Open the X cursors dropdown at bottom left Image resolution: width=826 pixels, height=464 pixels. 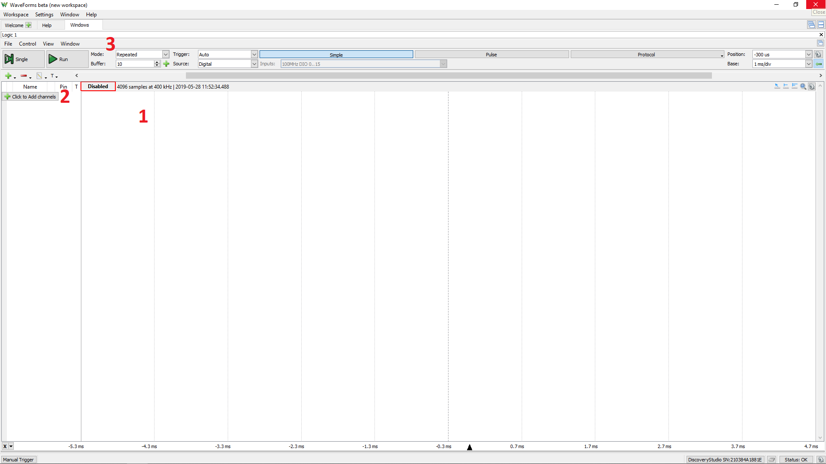[11, 446]
